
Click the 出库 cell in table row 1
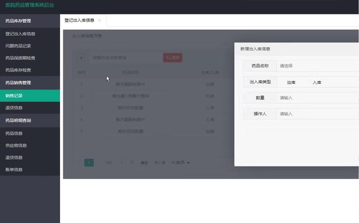tap(210, 84)
